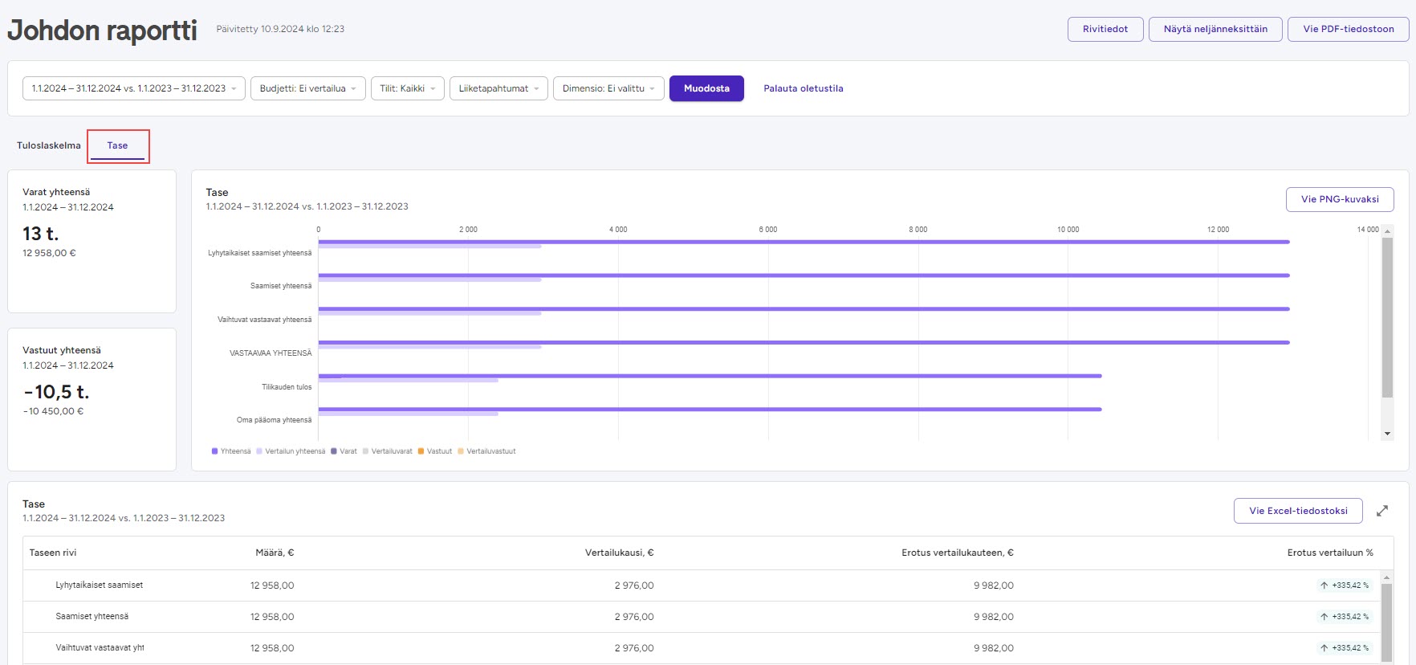1416x665 pixels.
Task: Open the Dimensio: Ei valittu dropdown
Action: point(608,88)
